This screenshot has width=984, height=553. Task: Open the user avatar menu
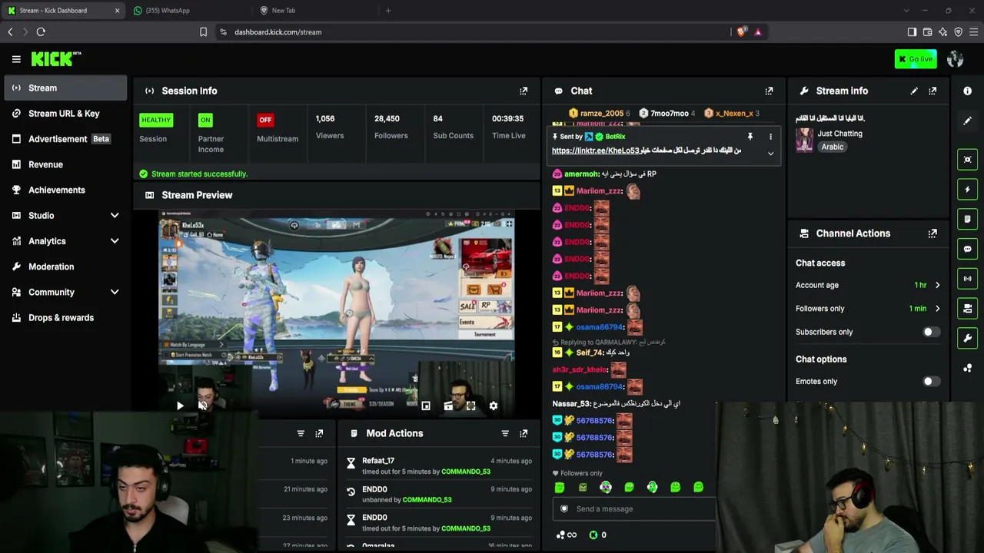(x=956, y=59)
